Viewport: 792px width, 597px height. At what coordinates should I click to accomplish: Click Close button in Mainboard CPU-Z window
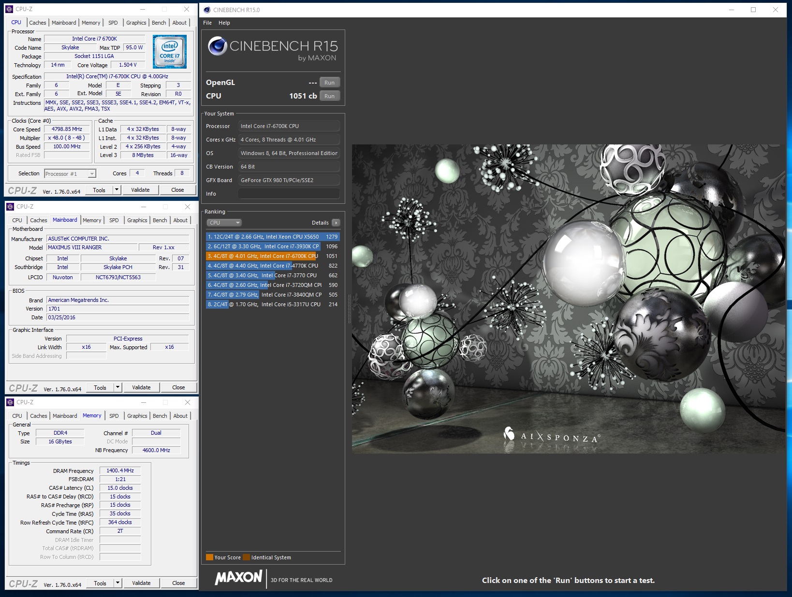[178, 387]
